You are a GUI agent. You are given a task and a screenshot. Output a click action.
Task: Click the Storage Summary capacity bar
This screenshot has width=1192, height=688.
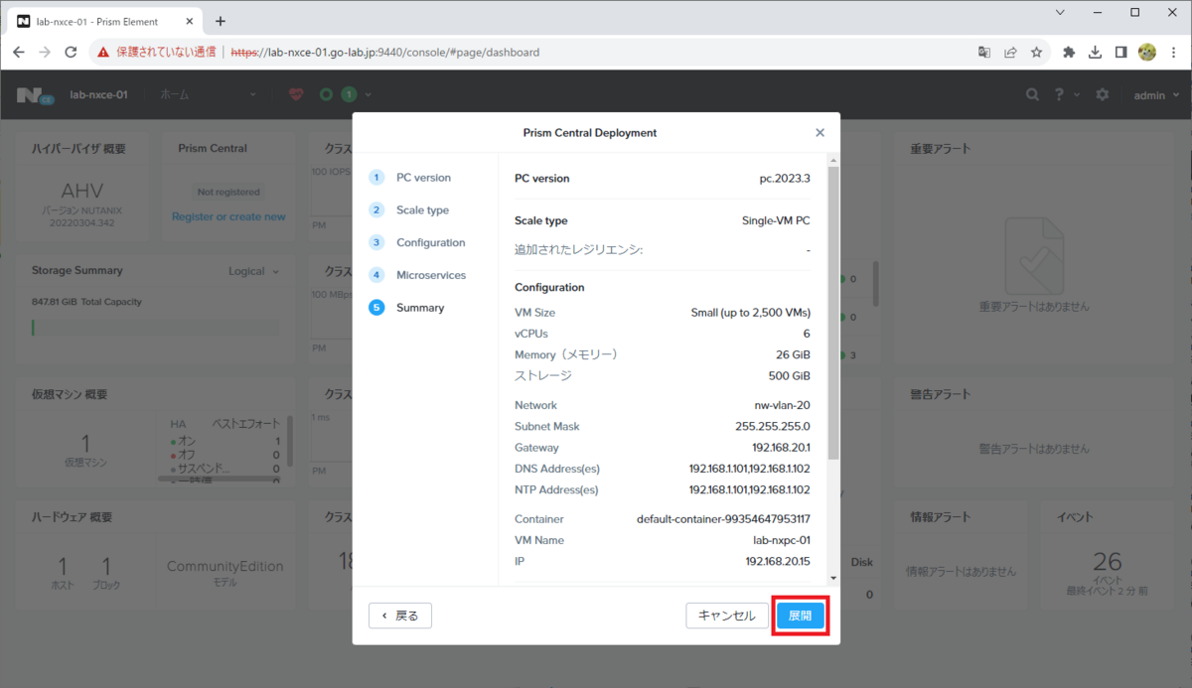click(155, 327)
